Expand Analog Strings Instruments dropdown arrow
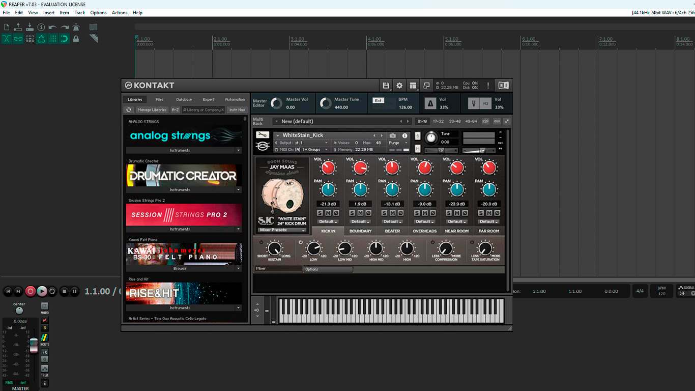 pos(239,151)
